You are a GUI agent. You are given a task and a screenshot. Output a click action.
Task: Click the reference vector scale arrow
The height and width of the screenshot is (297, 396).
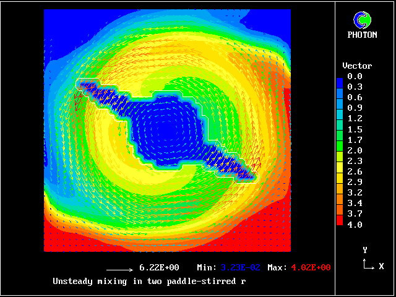(x=121, y=270)
